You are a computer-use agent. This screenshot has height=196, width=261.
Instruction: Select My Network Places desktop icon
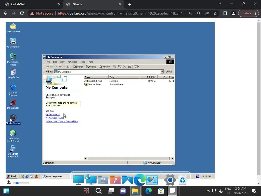point(13,59)
